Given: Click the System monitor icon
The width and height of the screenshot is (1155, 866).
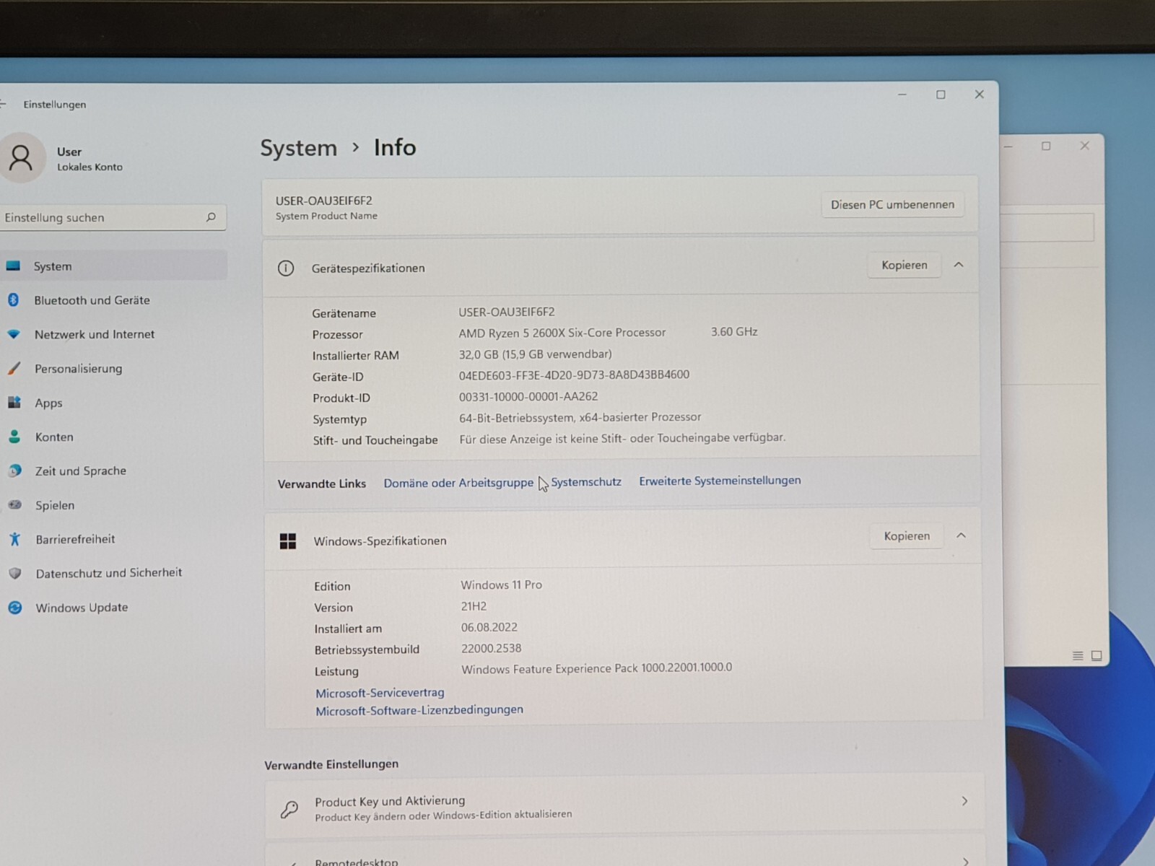Looking at the screenshot, I should (x=13, y=266).
